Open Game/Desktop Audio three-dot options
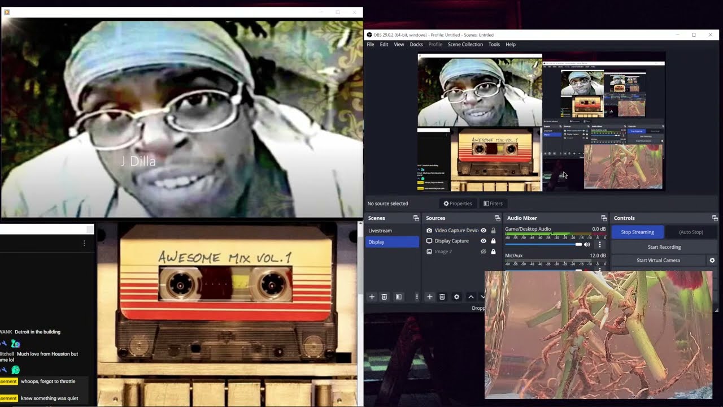 tap(600, 245)
